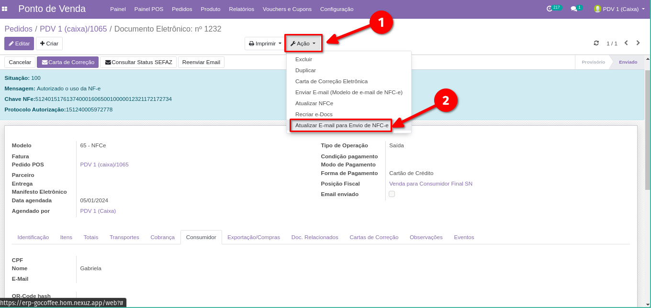Screen dimensions: 651x308
Task: Expand the Imprimir dropdown
Action: (265, 44)
